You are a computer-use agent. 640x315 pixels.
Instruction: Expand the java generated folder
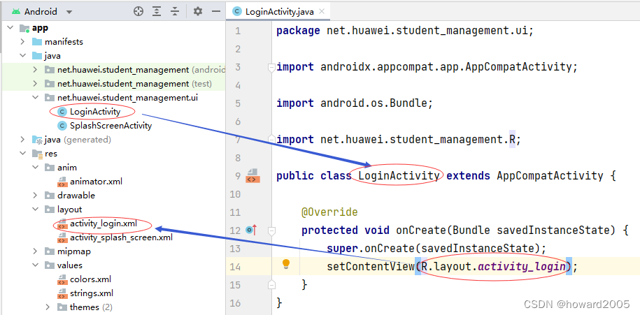23,140
